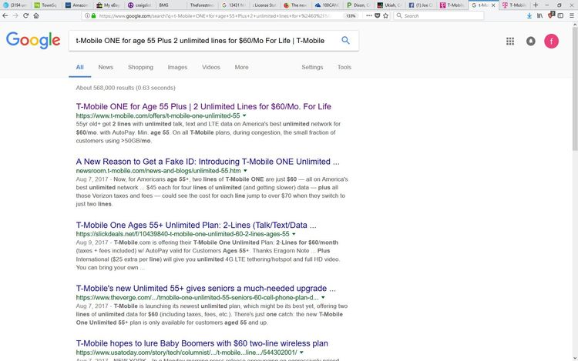Open the Google apps grid
Screen dimensions: 578x361
coord(510,42)
